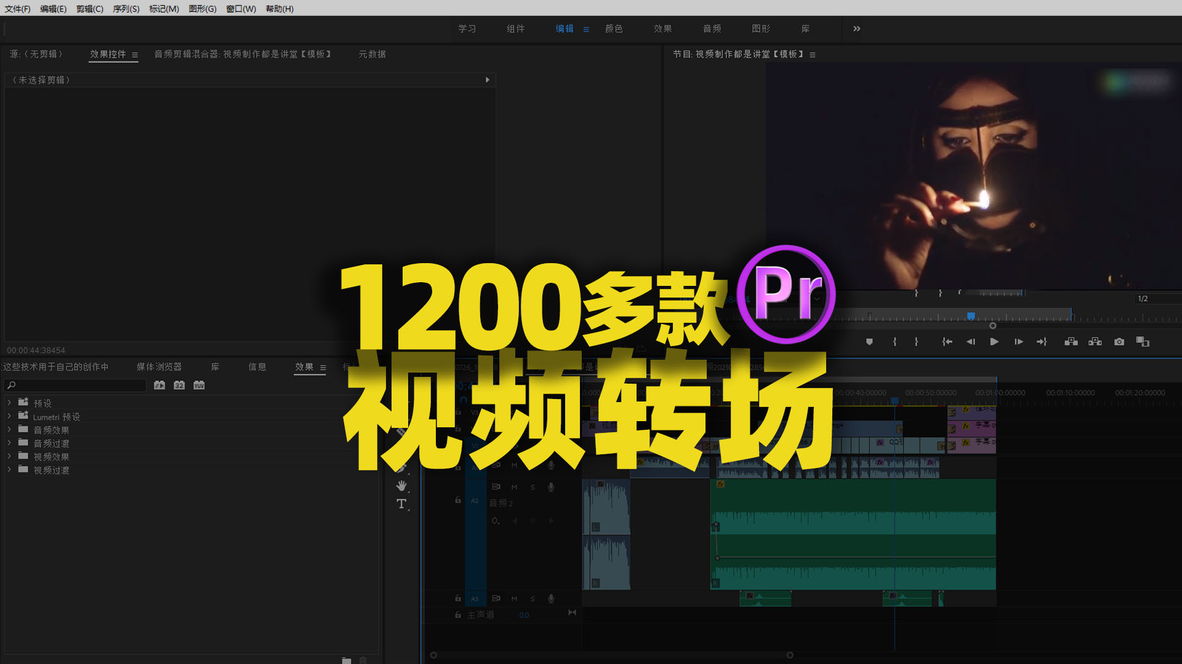
Task: Click the timeline ruler playhead marker
Action: (895, 401)
